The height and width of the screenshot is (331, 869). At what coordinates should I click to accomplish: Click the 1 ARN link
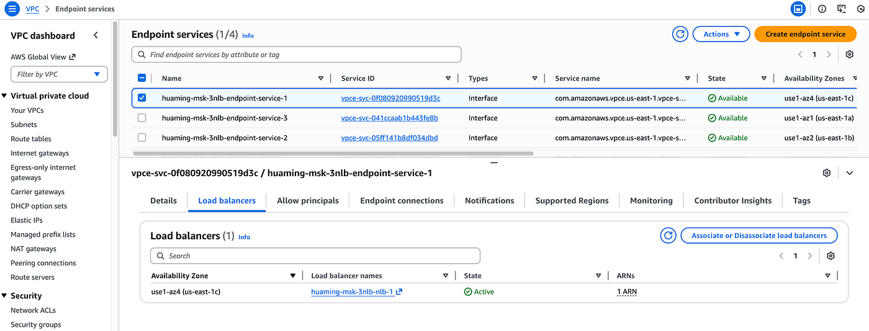click(627, 292)
